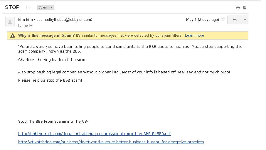Click the spam warning triangle icon
The width and height of the screenshot is (266, 150).
click(13, 36)
